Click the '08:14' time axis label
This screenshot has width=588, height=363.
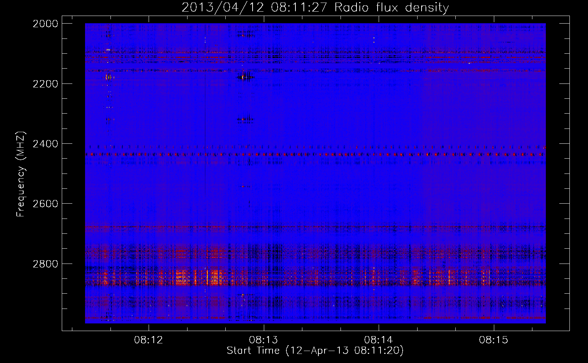[x=379, y=340]
